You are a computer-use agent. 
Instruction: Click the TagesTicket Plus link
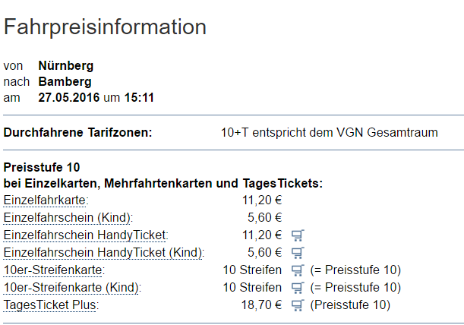[49, 305]
